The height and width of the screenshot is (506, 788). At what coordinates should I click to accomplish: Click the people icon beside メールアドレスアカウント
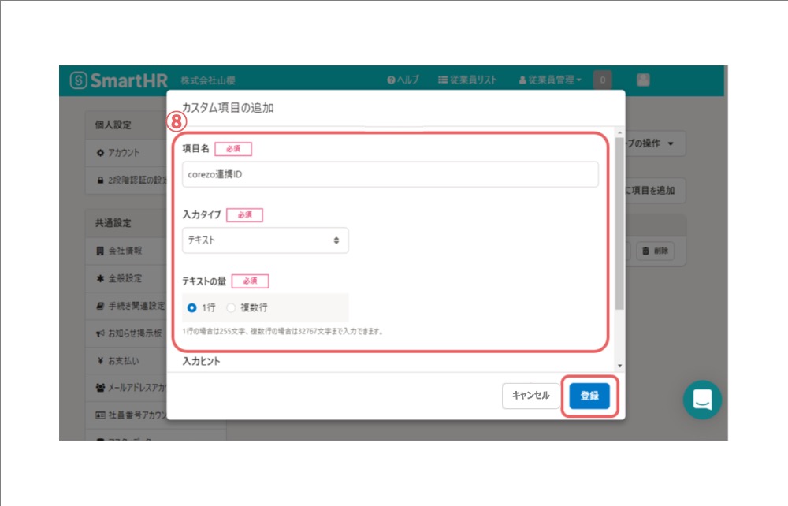(x=100, y=388)
